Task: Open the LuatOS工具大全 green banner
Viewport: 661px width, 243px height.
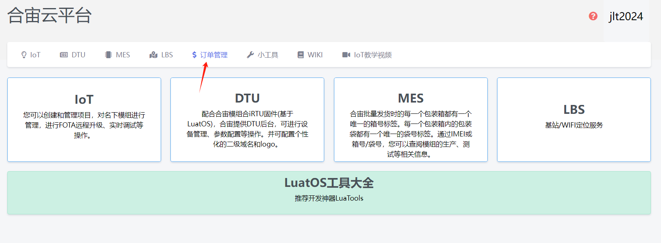Action: (x=329, y=193)
